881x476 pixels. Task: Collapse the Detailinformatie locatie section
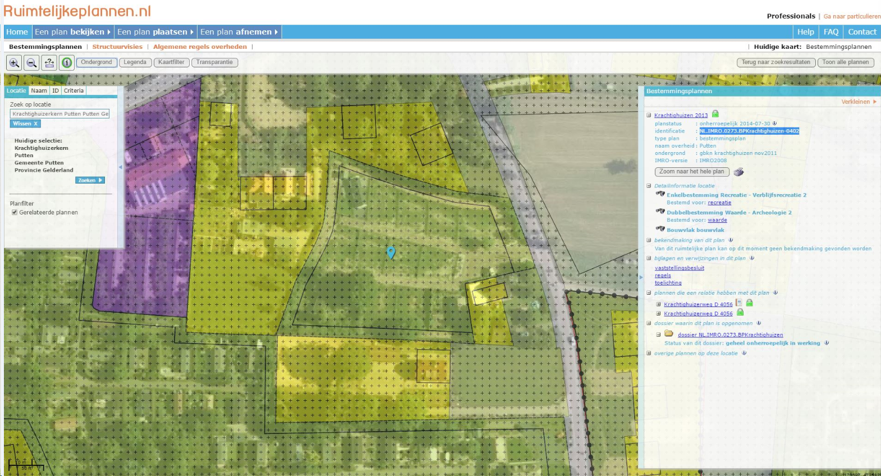tap(649, 186)
